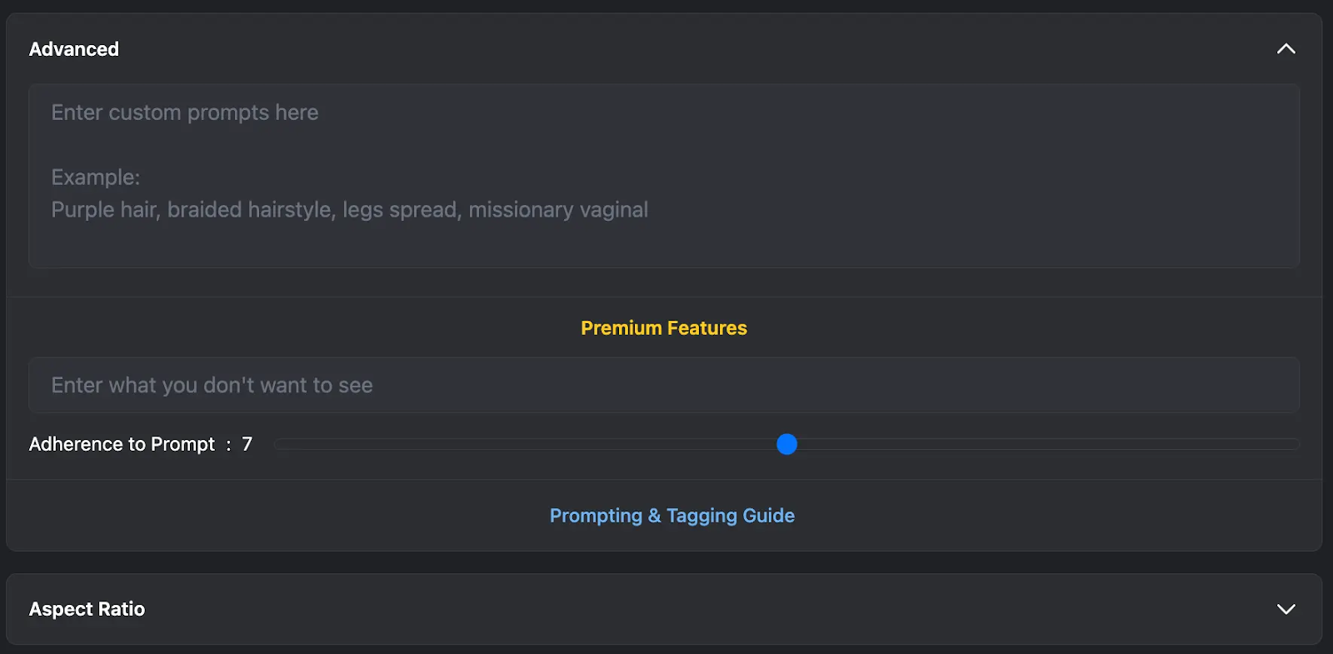This screenshot has width=1333, height=654.
Task: Click the blue slider knob
Action: 786,444
